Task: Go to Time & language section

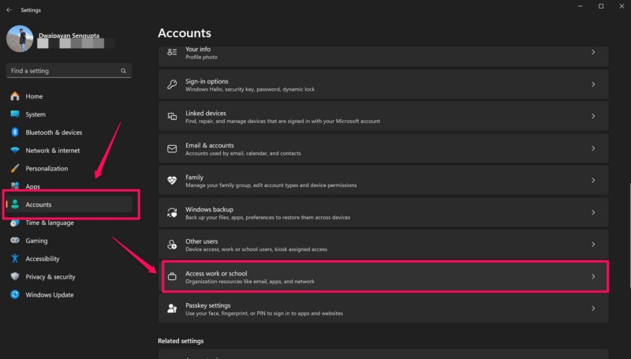Action: (x=49, y=223)
